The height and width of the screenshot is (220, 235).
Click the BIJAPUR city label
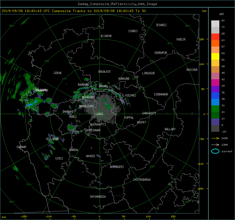[106, 36]
